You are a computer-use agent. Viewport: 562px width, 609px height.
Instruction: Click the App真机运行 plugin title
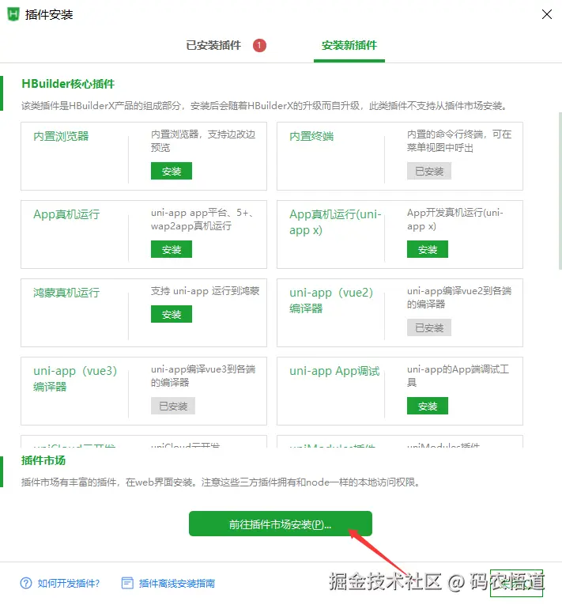pos(66,214)
